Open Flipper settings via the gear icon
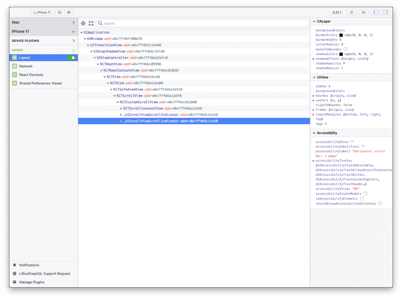The height and width of the screenshot is (299, 402). [x=352, y=12]
